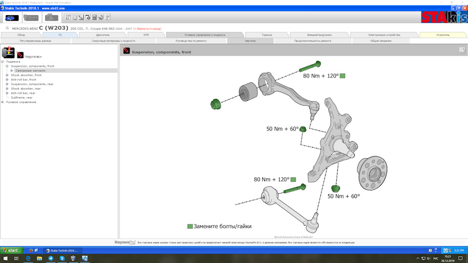
Task: Click the red pencil drawings icon in sidebar
Action: 20,55
